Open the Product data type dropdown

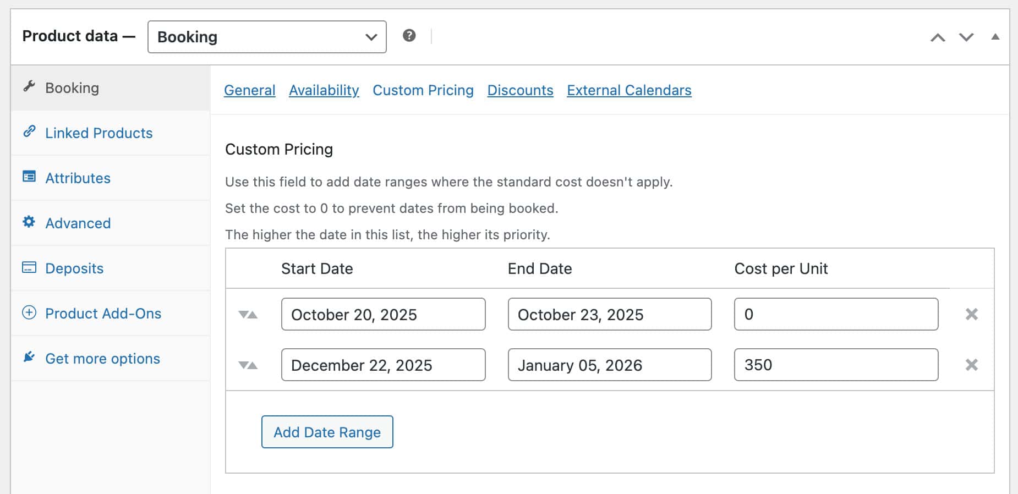267,37
